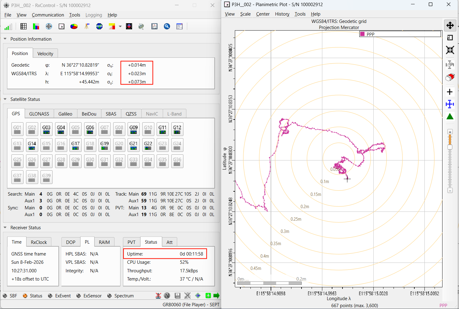Click the black plus crosshair icon
459x309 pixels.
(x=450, y=92)
